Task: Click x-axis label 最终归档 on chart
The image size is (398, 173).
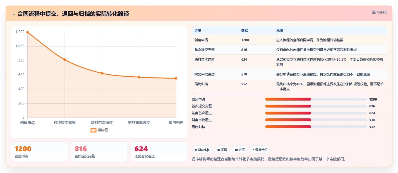Action: (x=176, y=123)
